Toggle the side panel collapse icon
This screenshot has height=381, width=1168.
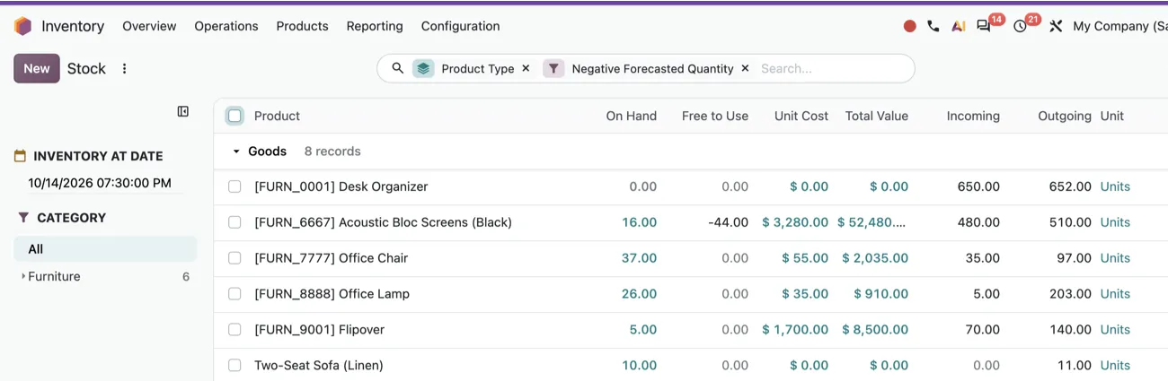click(183, 111)
